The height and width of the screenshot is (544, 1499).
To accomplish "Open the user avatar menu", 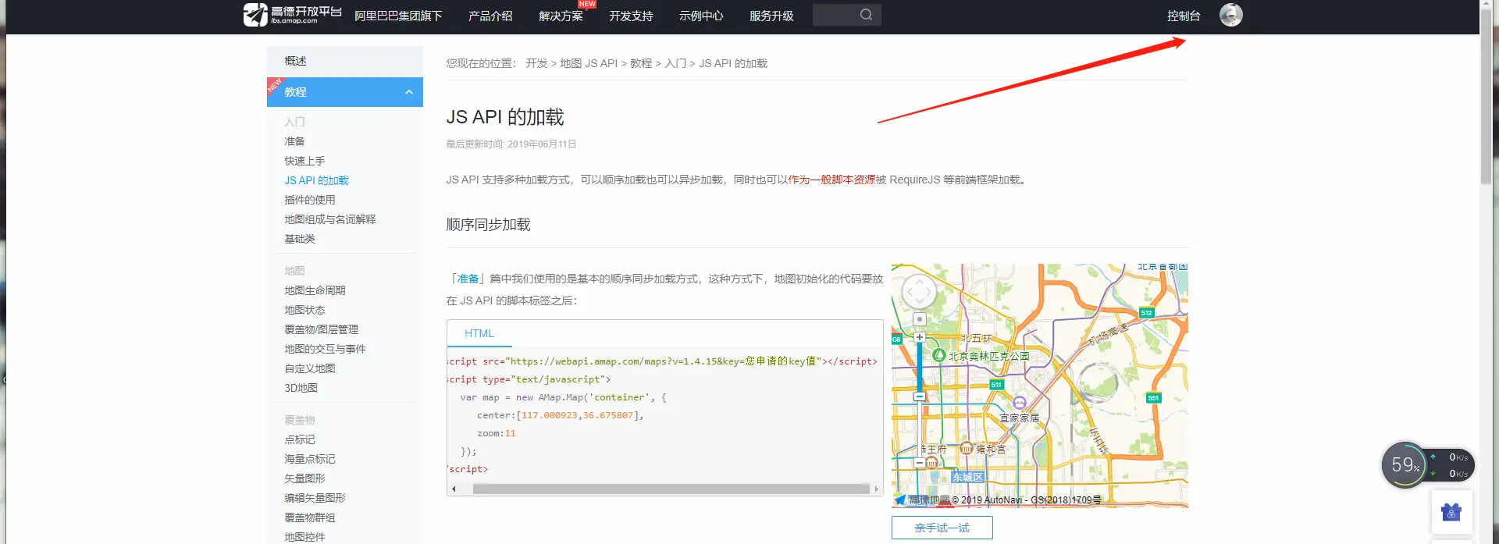I will pos(1230,15).
